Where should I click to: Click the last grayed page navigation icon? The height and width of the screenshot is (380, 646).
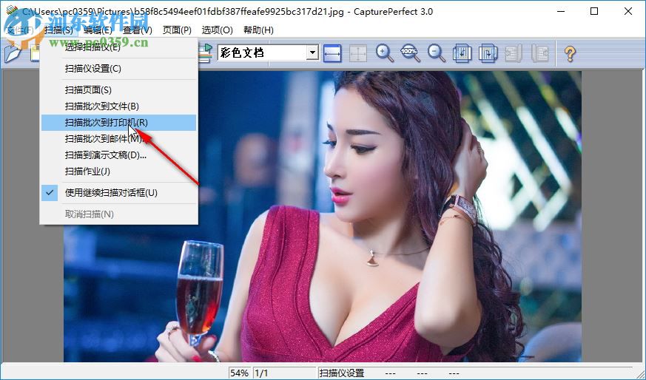pyautogui.click(x=539, y=53)
